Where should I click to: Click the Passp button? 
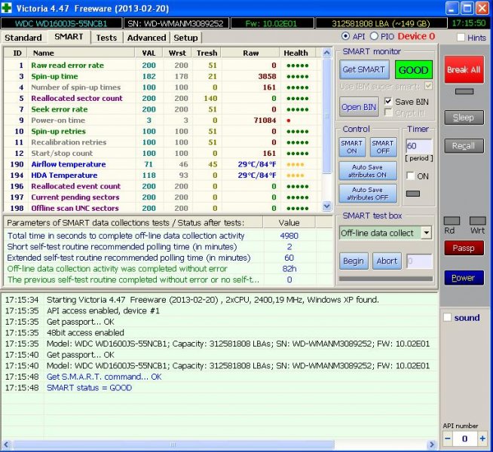tap(464, 248)
